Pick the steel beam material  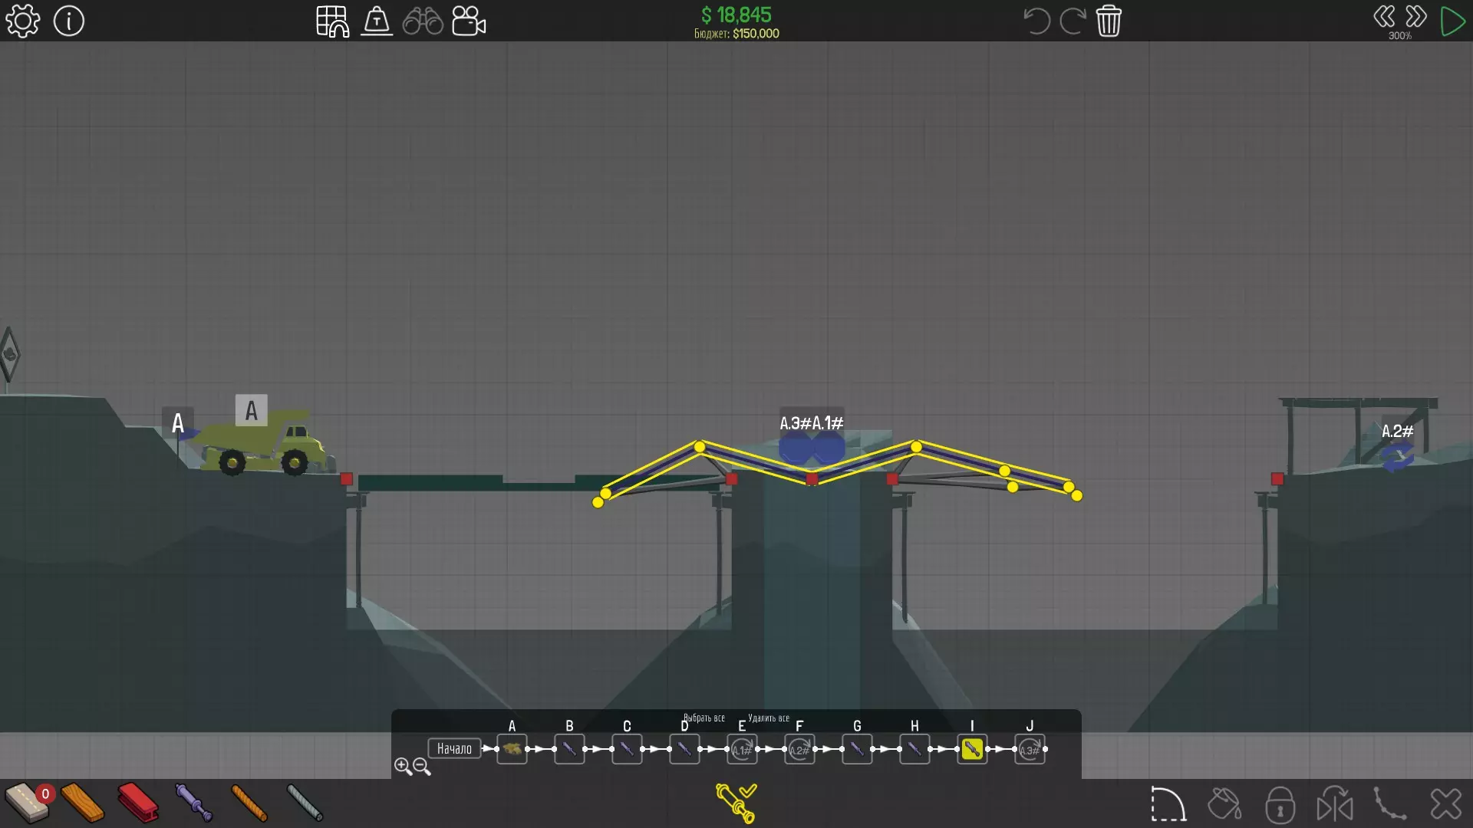[138, 803]
